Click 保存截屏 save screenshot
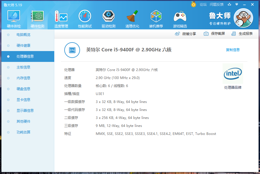 pos(218,34)
